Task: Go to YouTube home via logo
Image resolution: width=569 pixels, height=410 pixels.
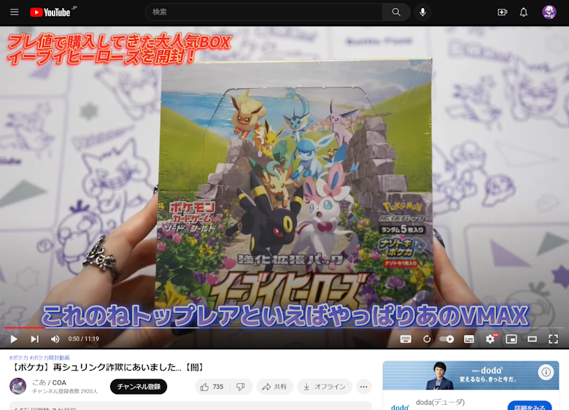Action: point(50,12)
